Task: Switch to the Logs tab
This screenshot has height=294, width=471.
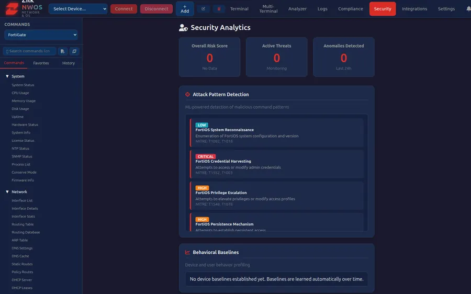Action: (322, 9)
